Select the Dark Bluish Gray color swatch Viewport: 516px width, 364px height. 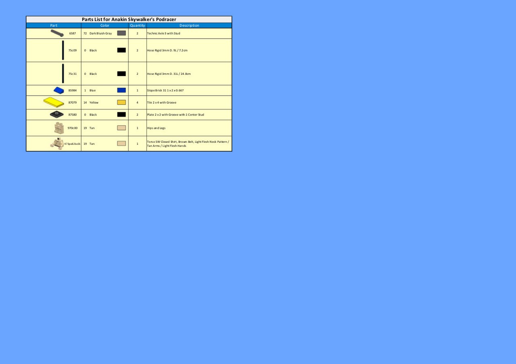click(121, 33)
